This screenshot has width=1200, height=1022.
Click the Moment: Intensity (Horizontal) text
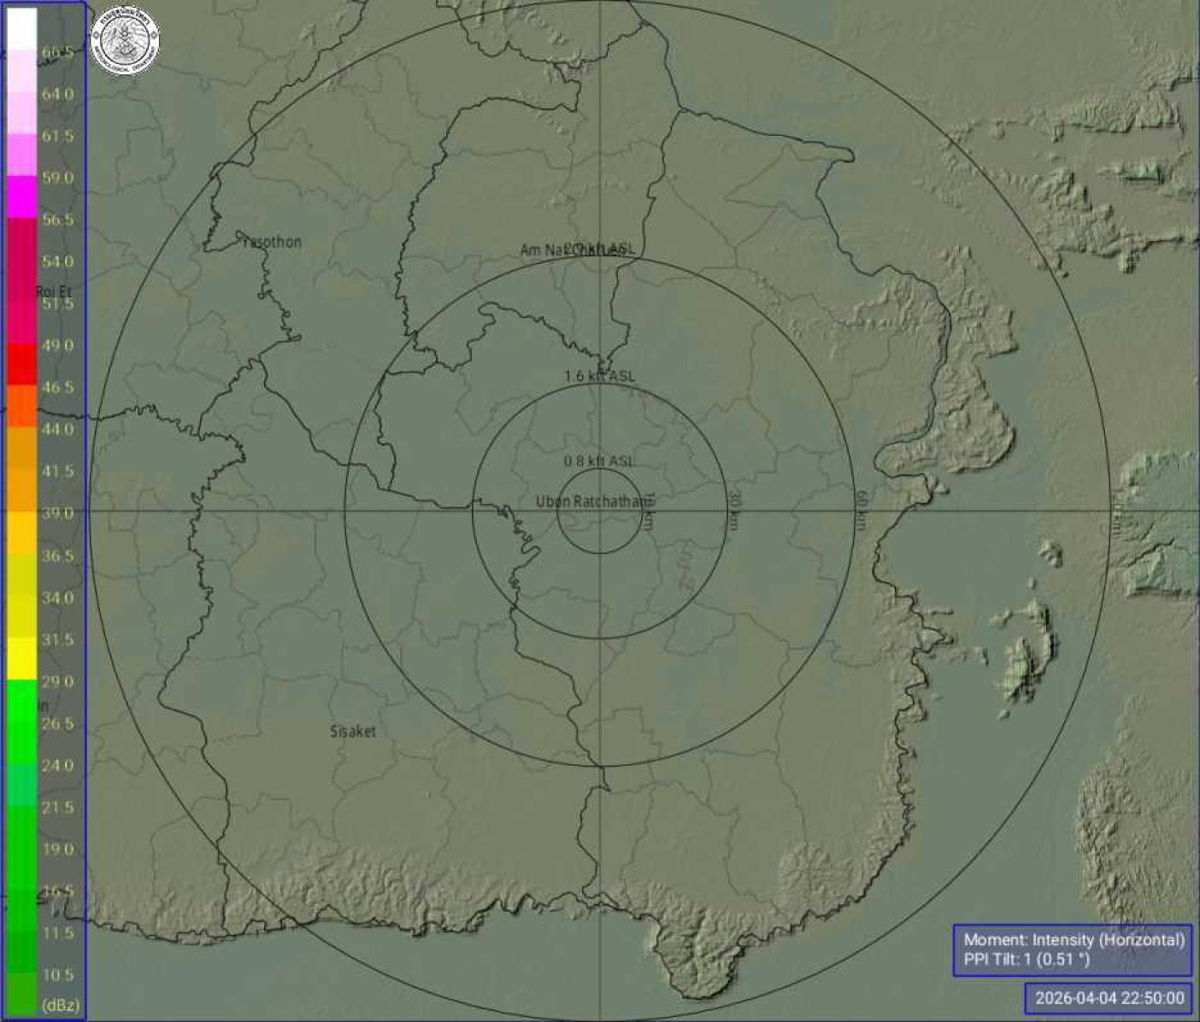1074,940
